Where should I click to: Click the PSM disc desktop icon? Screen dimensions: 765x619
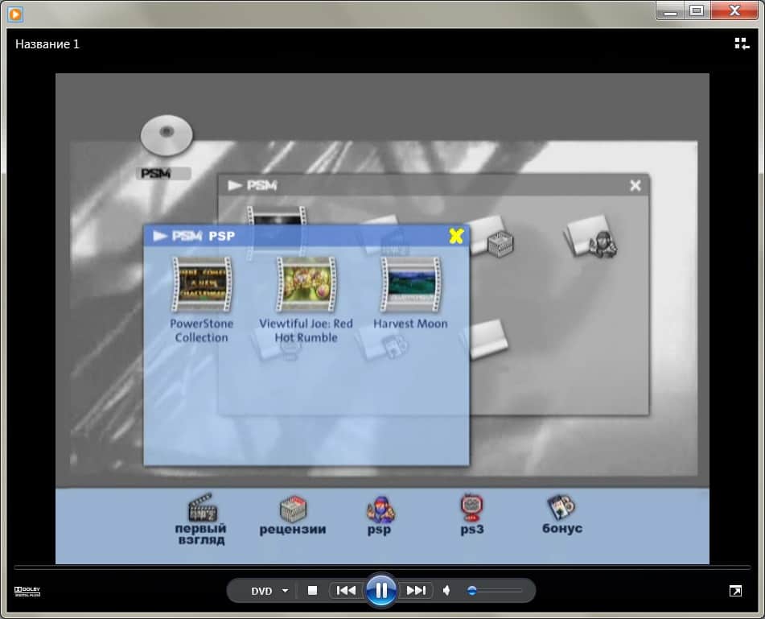pos(167,135)
